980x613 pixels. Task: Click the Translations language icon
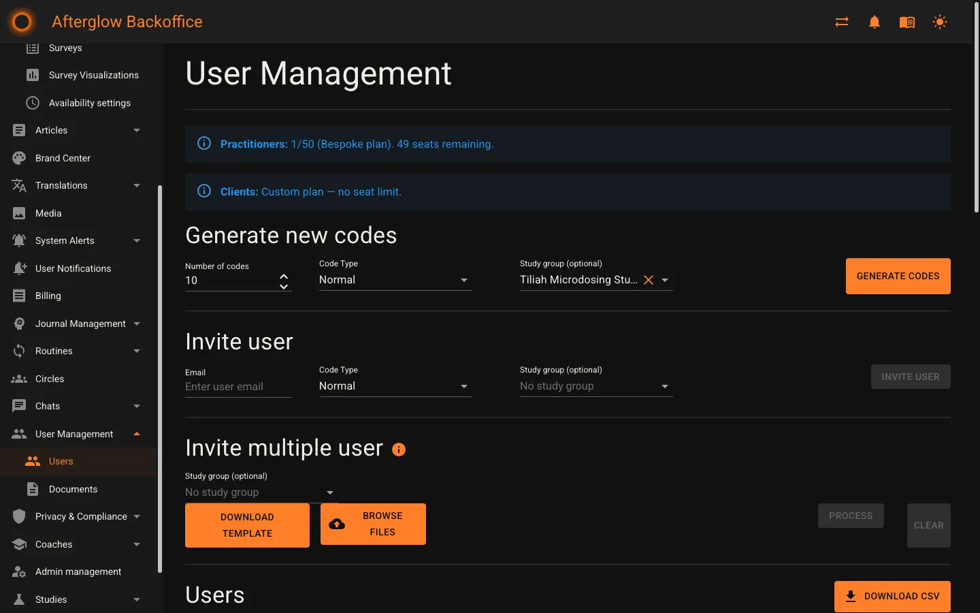[19, 185]
